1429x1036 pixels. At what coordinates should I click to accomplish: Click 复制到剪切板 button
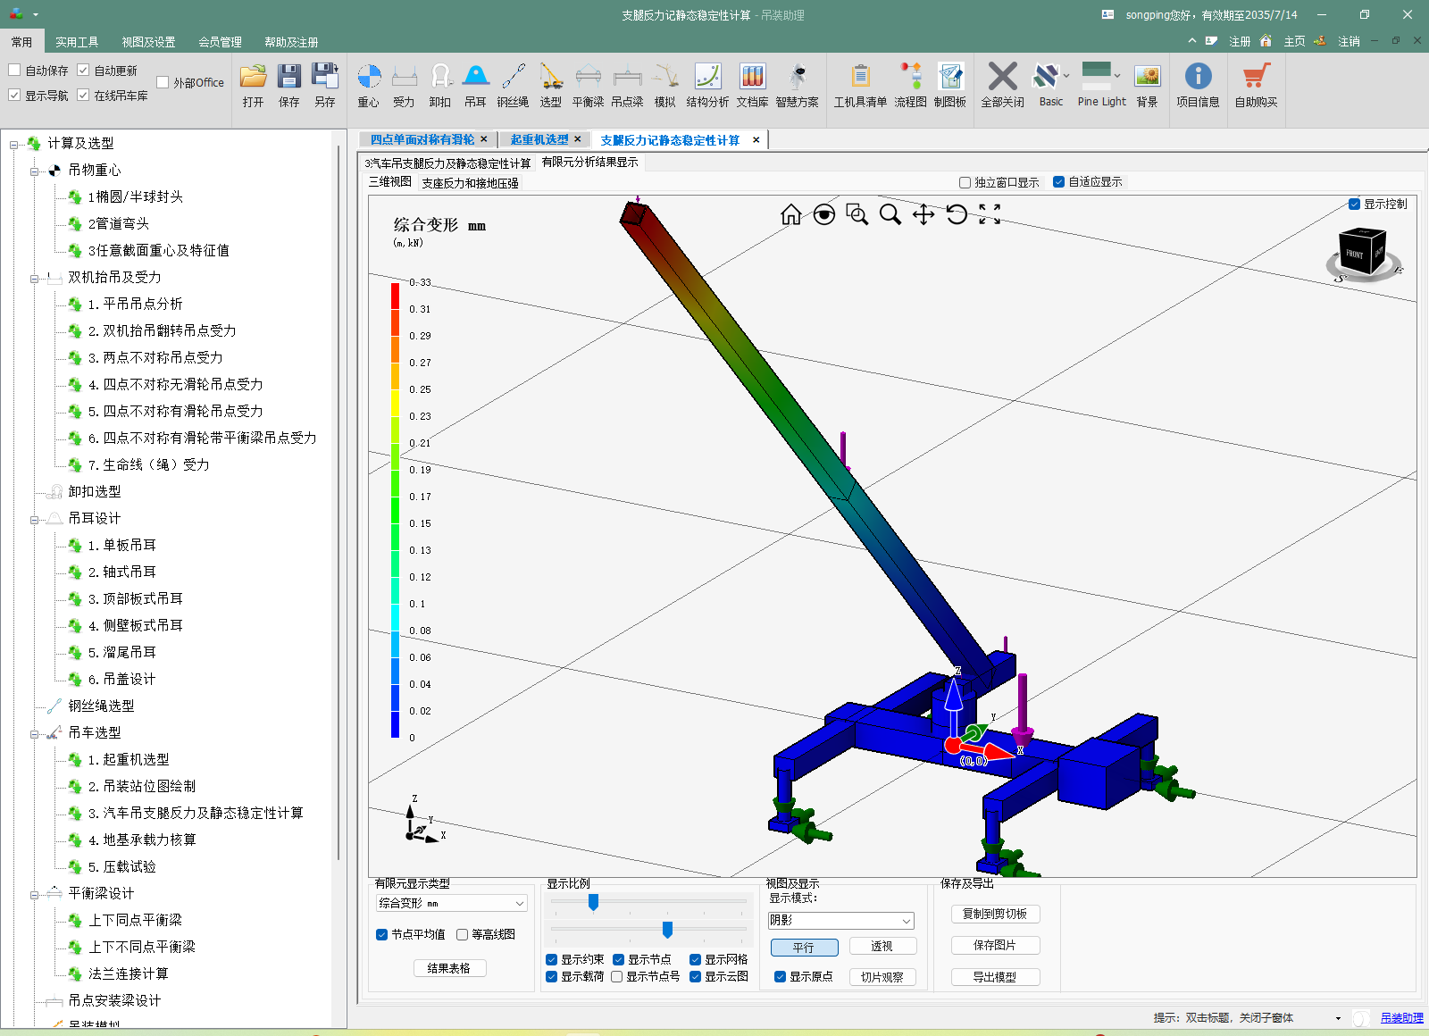point(995,914)
